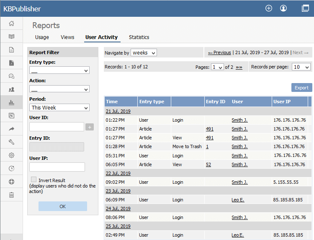Open the Navigate by weeks dropdown
The height and width of the screenshot is (240, 314).
coord(144,52)
